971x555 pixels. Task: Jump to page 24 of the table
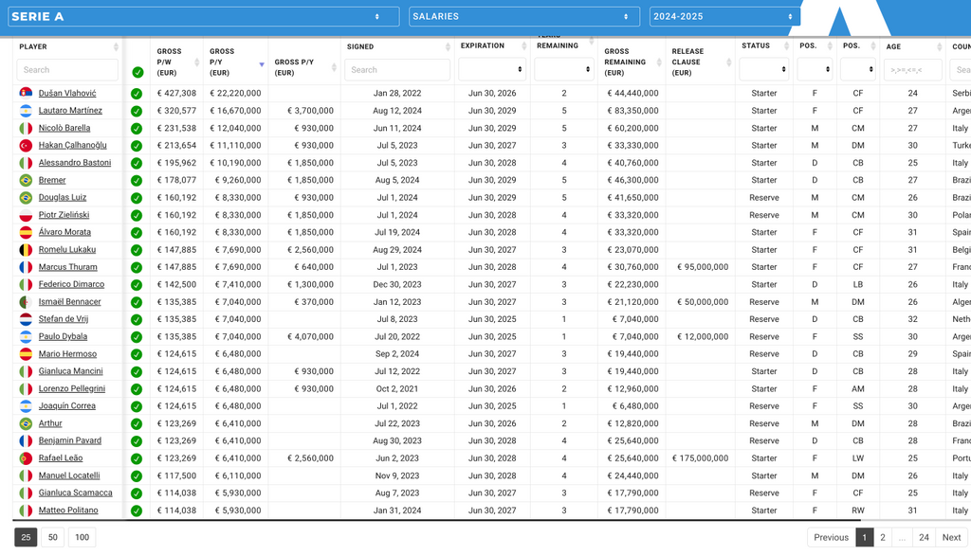pos(924,537)
